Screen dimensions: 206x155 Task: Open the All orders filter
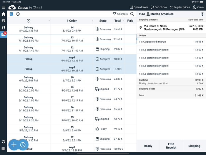tap(120, 14)
